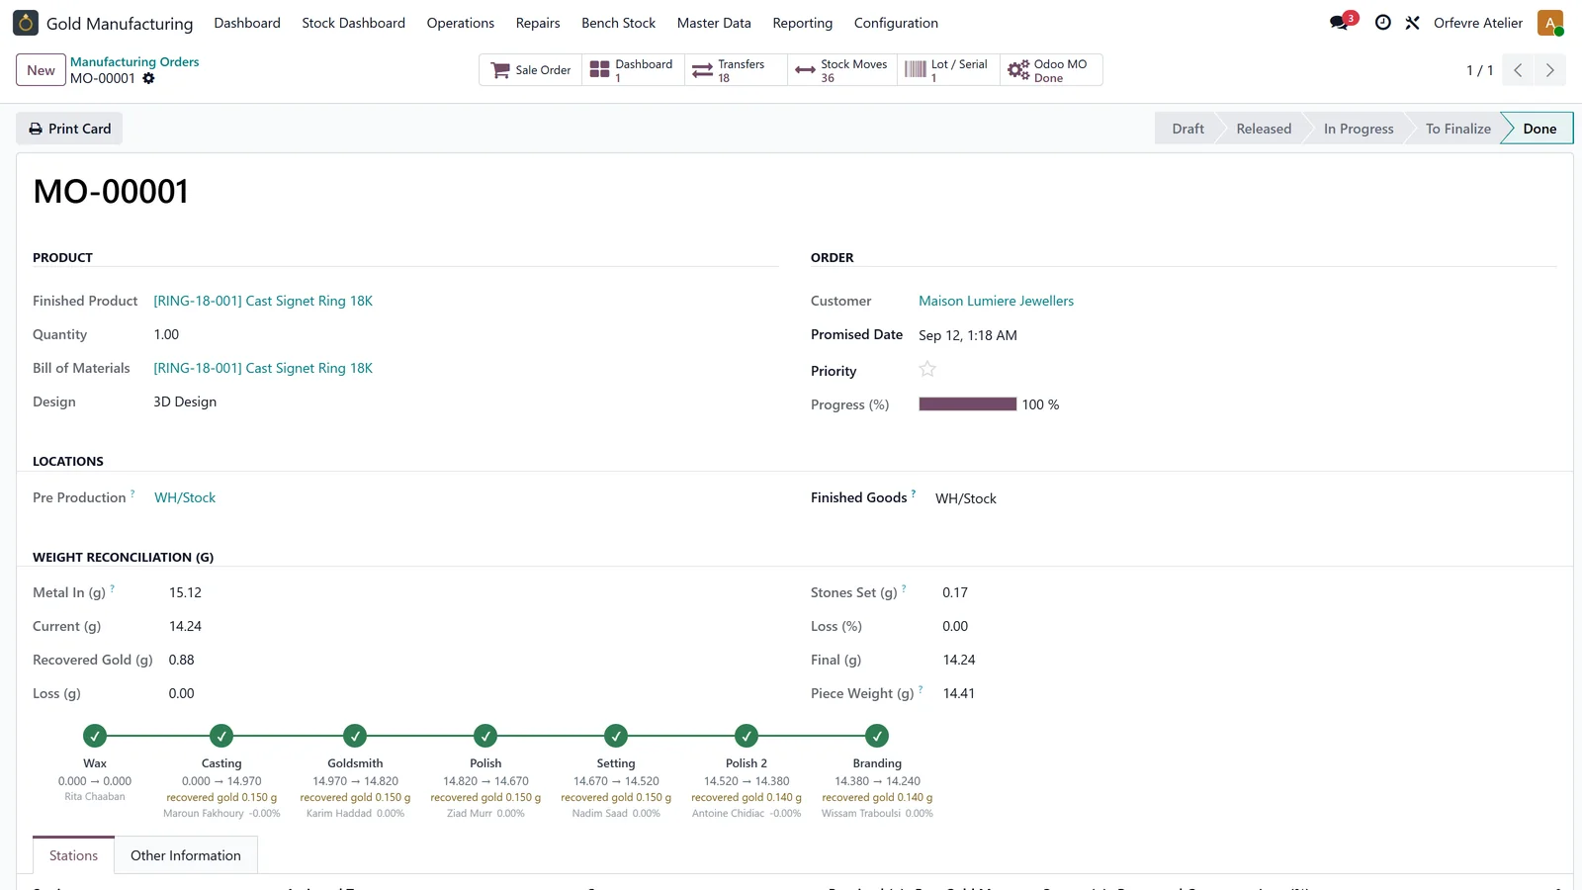Open the WH/Stock Pre Production link
The image size is (1582, 890).
tap(185, 497)
